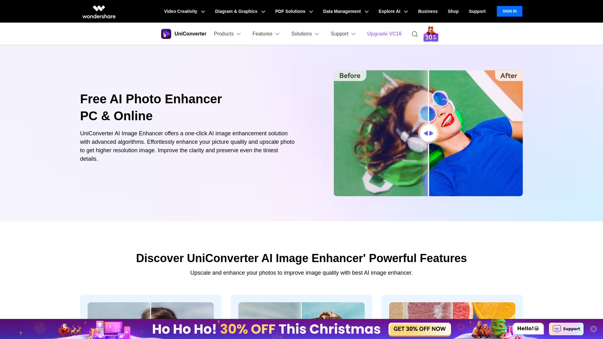Viewport: 603px width, 339px height.
Task: Click the before/after slider control icon
Action: coord(429,133)
